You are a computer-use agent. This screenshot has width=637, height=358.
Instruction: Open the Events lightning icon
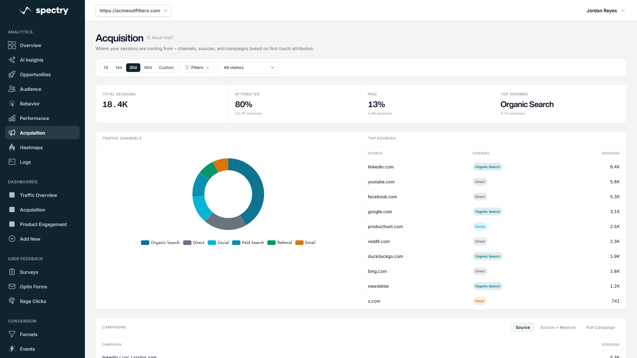click(12, 349)
